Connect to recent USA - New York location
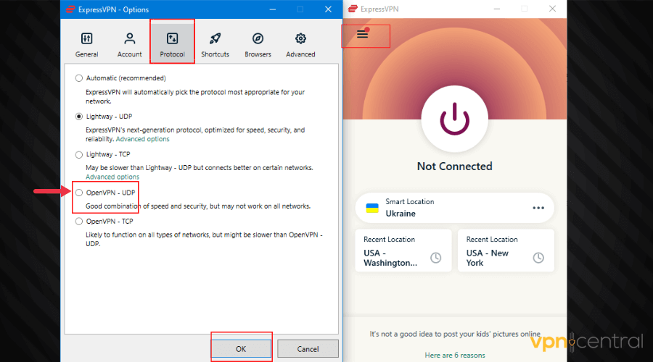 tap(506, 251)
